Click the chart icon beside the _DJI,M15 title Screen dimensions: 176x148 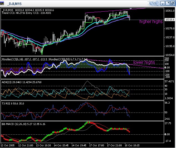point(2,4)
